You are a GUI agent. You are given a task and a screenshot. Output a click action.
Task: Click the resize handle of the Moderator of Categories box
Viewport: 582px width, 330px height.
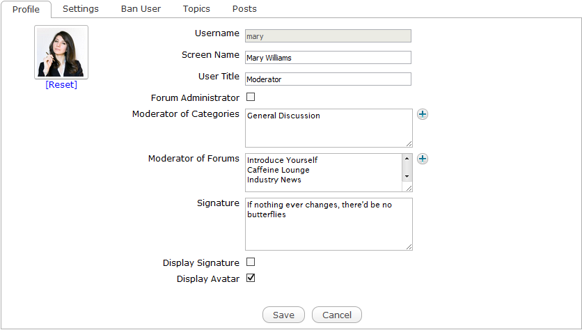pos(409,143)
